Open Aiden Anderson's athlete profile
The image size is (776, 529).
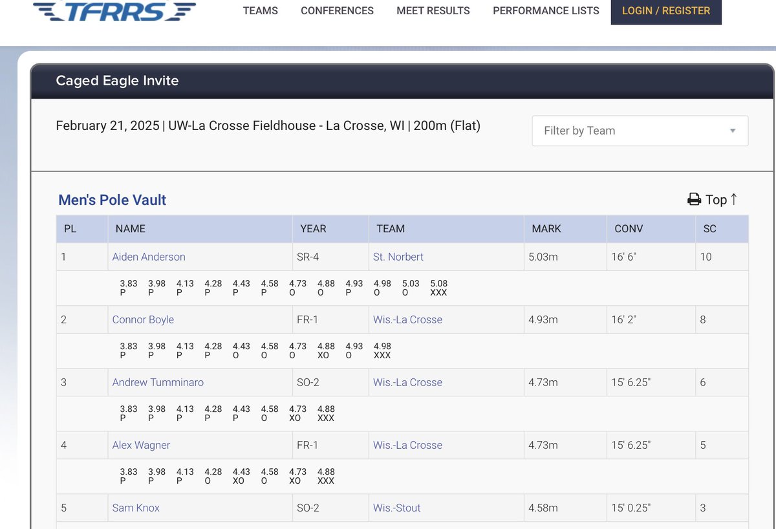[149, 257]
